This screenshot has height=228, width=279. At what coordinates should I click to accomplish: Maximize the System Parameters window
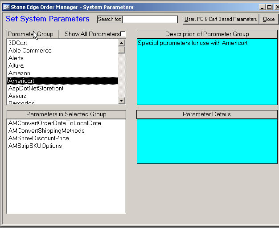(x=269, y=7)
